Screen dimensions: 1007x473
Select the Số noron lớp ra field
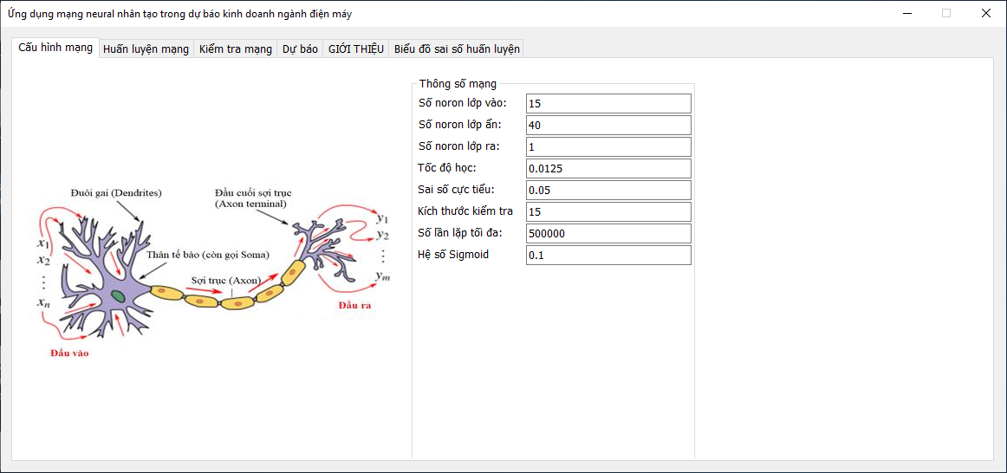tap(608, 147)
